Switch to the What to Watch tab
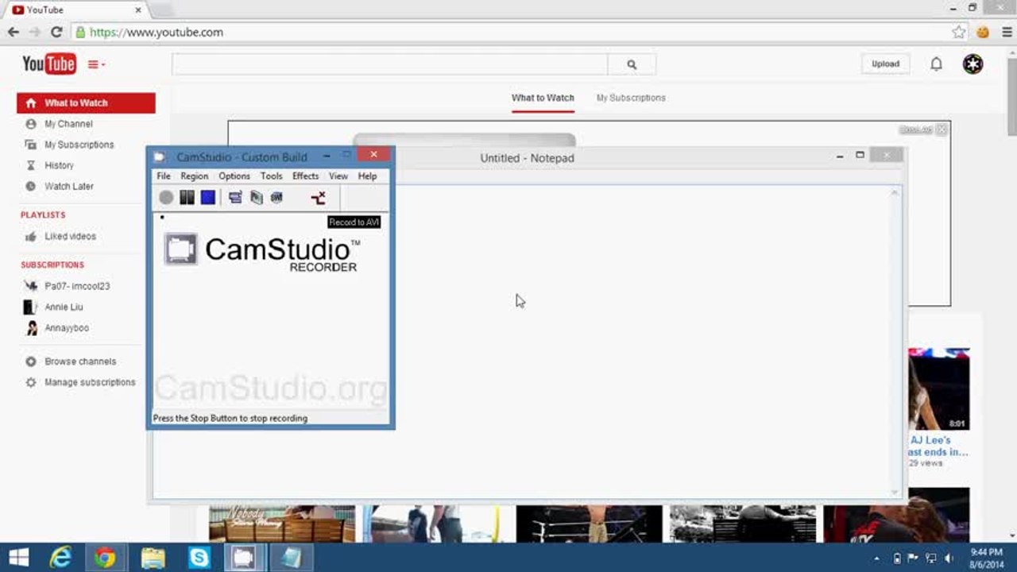The image size is (1017, 572). pyautogui.click(x=543, y=98)
